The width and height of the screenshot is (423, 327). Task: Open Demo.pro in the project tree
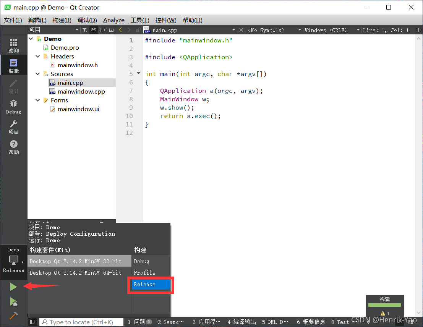click(x=65, y=48)
